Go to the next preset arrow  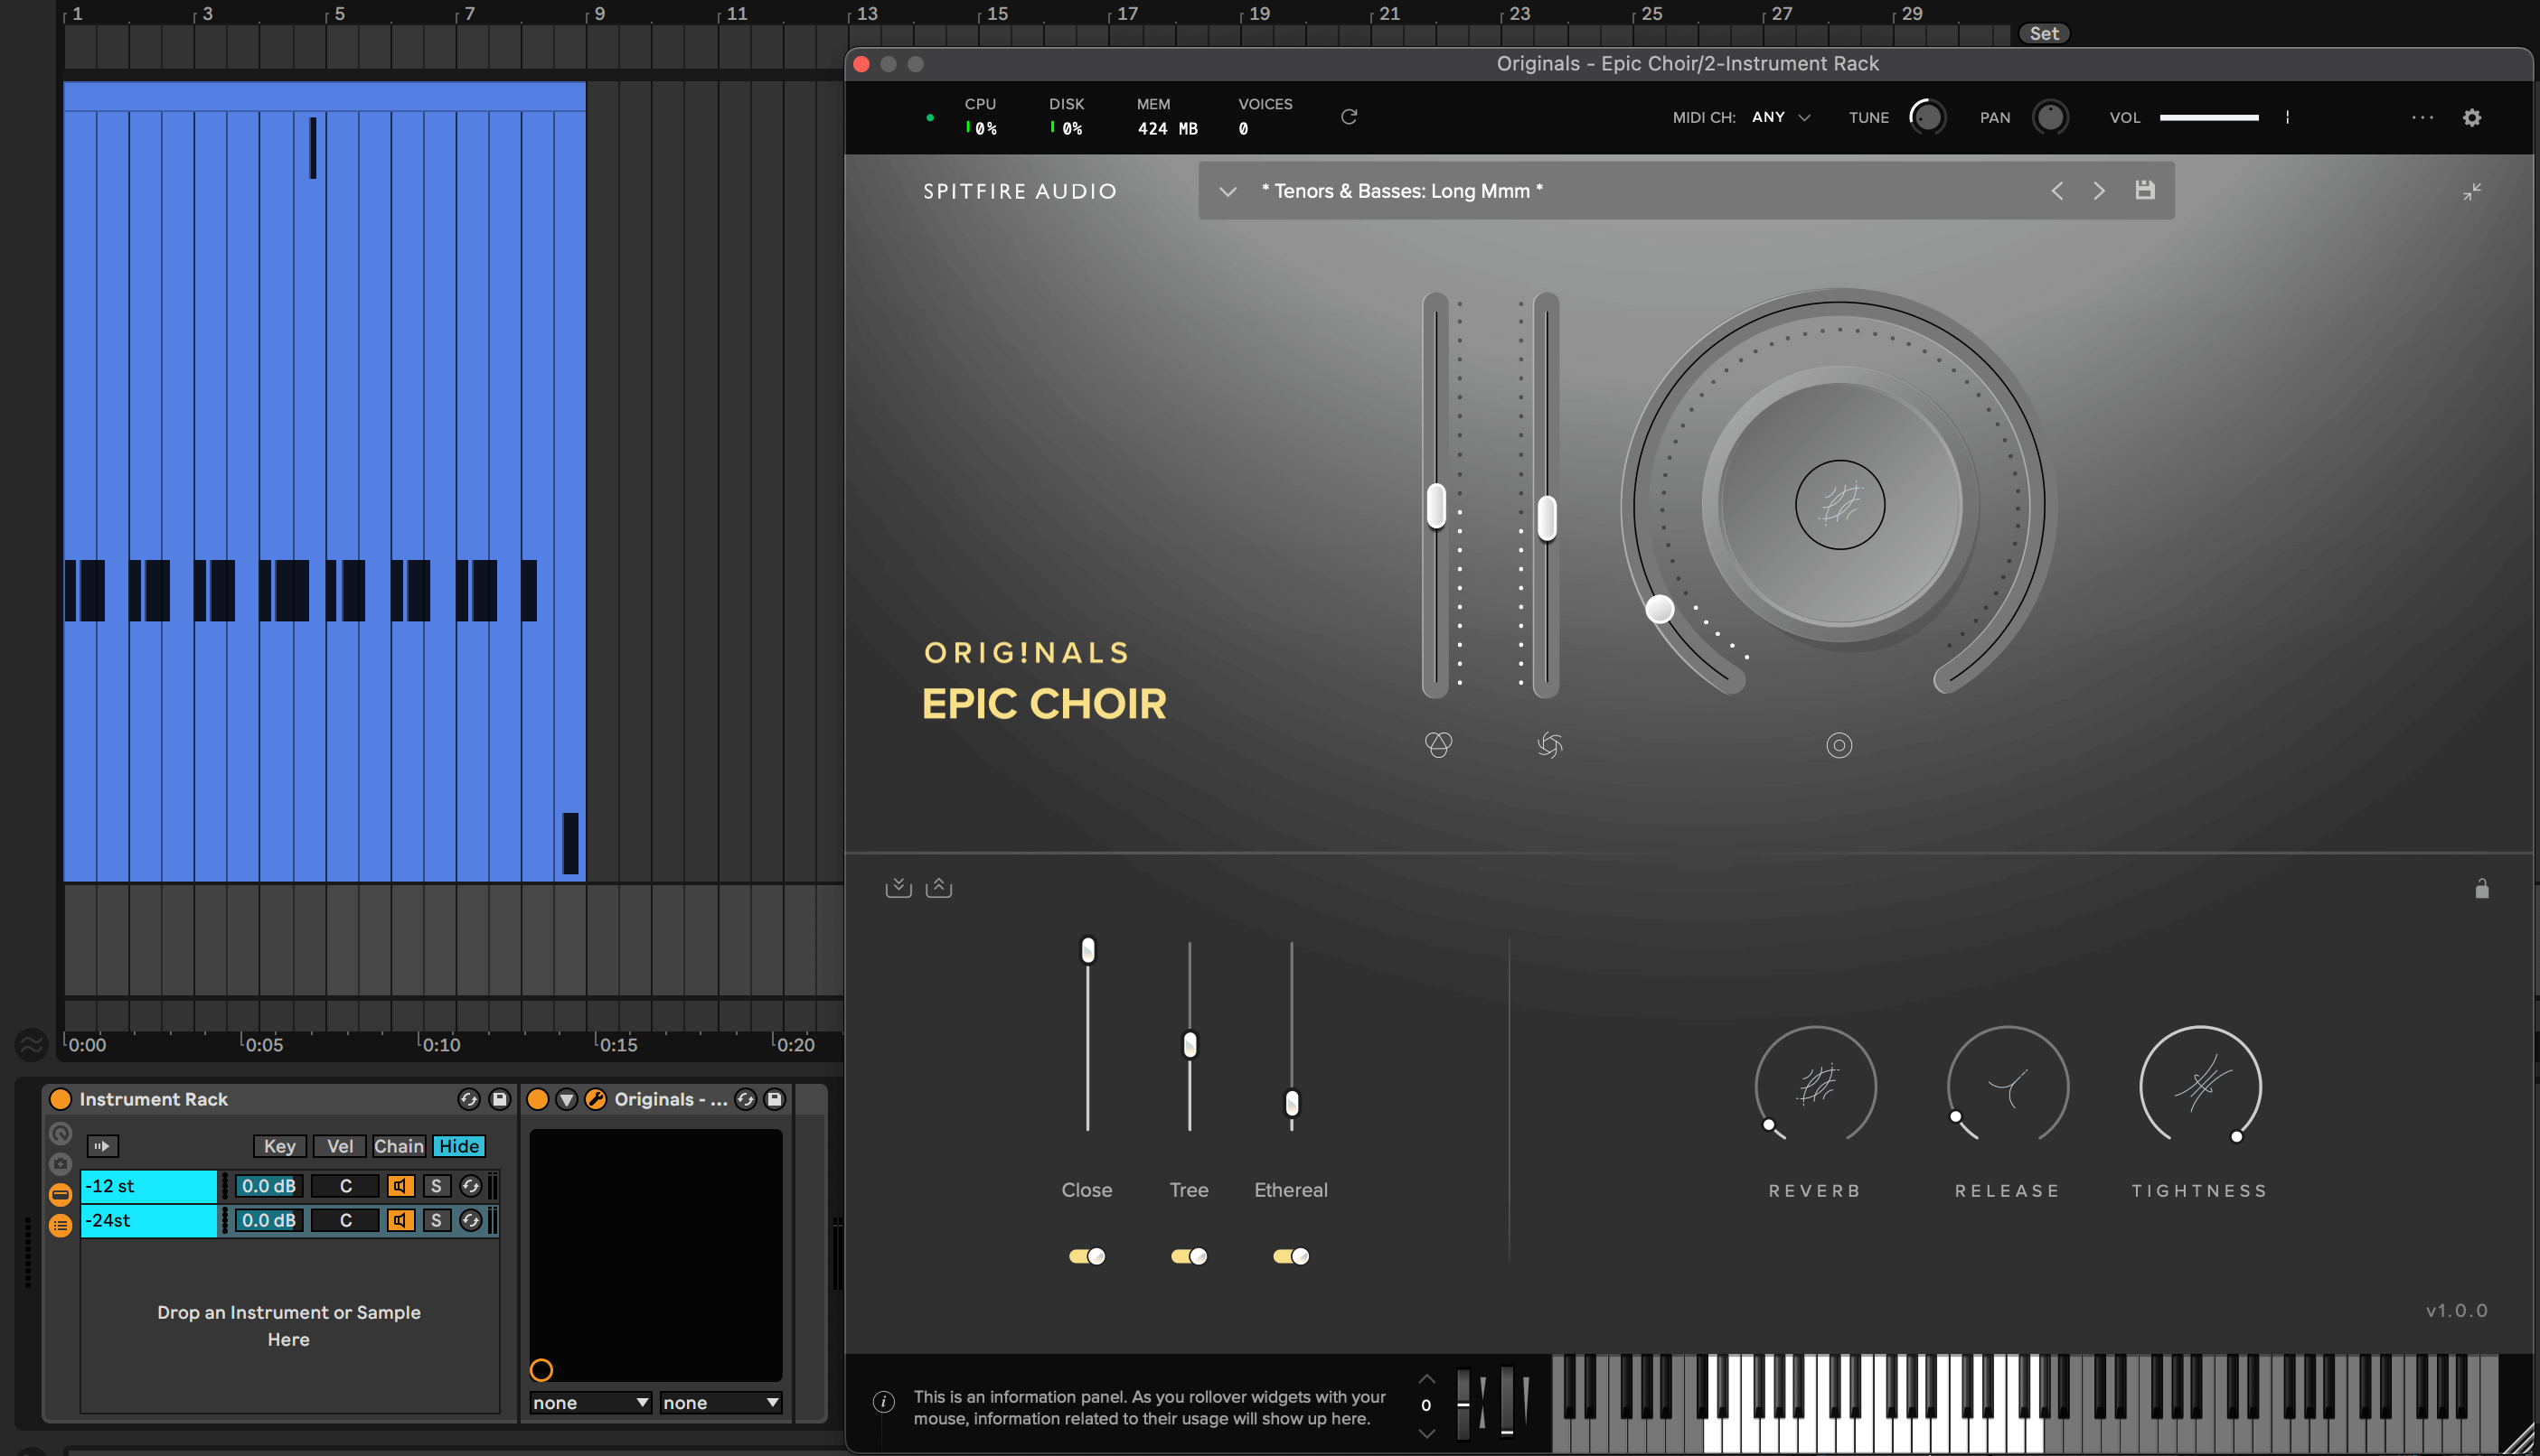[2099, 190]
